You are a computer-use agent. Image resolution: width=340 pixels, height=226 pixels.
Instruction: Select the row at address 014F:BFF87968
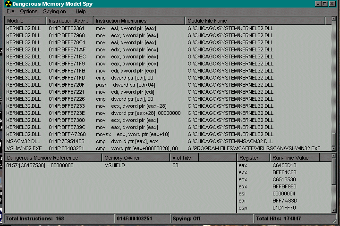[168, 35]
